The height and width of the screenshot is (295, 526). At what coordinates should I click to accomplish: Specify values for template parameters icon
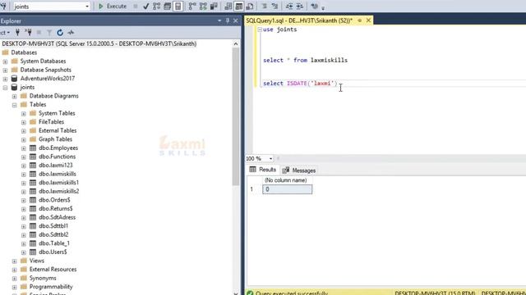point(314,7)
